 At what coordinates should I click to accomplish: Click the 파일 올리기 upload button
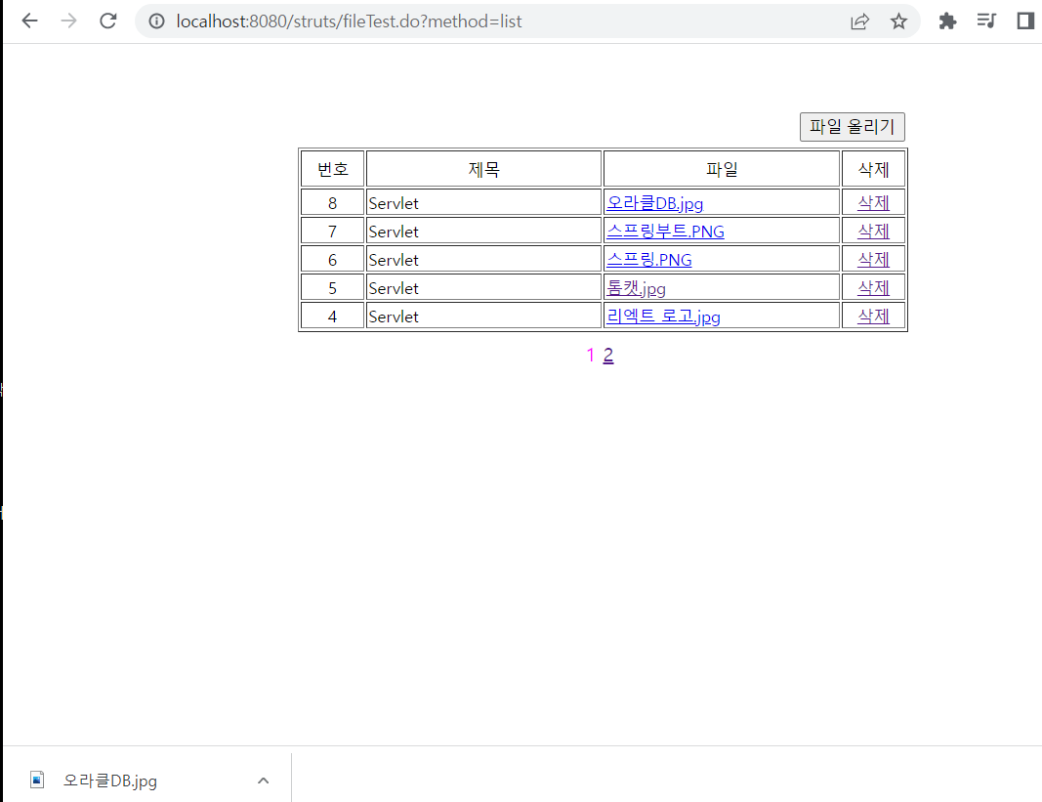click(852, 127)
